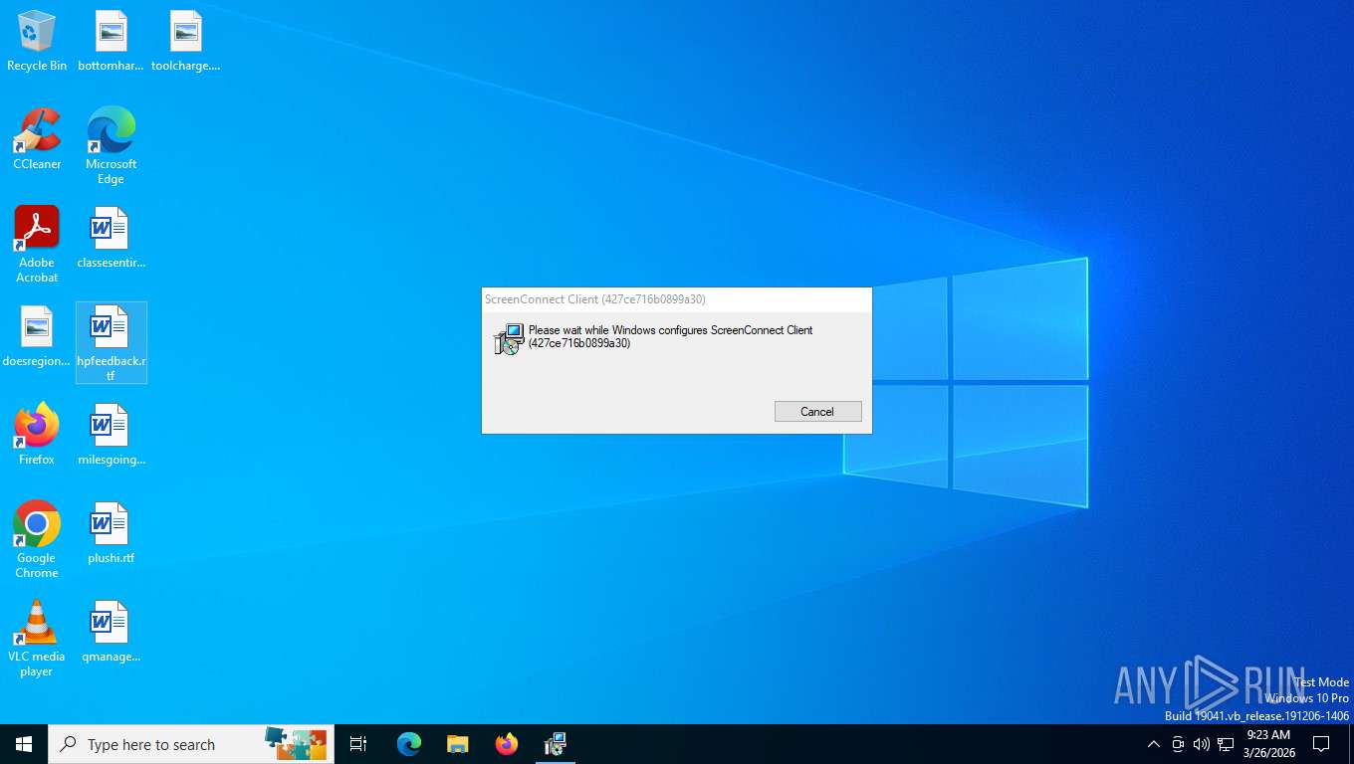Viewport: 1354px width, 764px height.
Task: Open the volume control tray icon
Action: tap(1202, 744)
